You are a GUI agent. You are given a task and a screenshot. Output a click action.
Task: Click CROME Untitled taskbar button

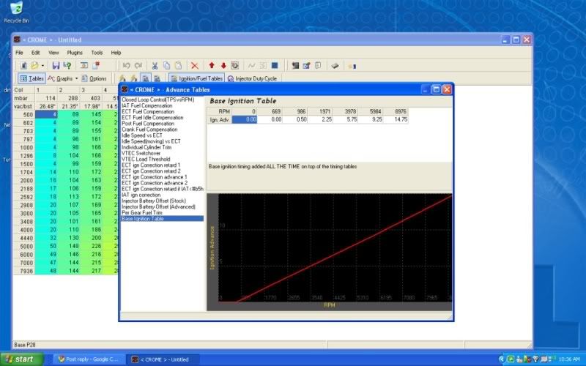[x=162, y=359]
